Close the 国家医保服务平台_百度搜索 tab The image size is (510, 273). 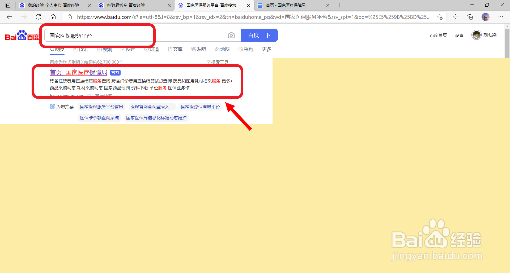point(248,5)
